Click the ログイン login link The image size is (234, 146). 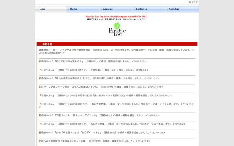[x=193, y=2]
